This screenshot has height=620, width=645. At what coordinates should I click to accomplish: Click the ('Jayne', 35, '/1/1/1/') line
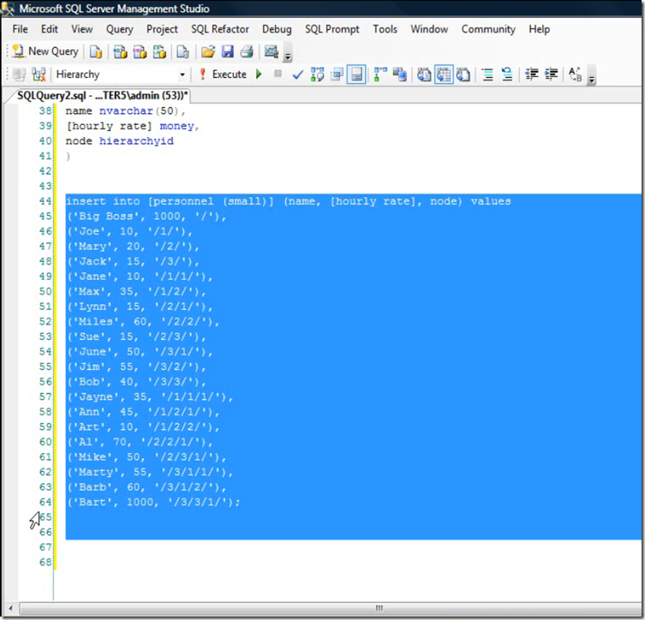pyautogui.click(x=150, y=396)
